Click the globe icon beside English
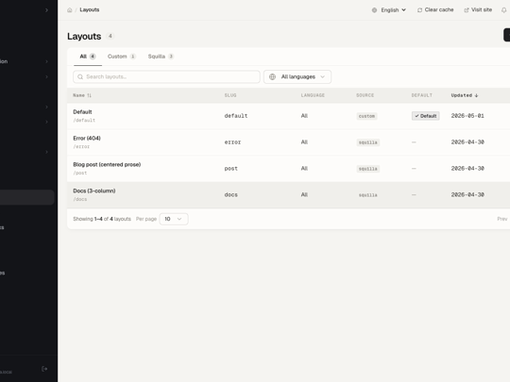510x382 pixels. [374, 10]
